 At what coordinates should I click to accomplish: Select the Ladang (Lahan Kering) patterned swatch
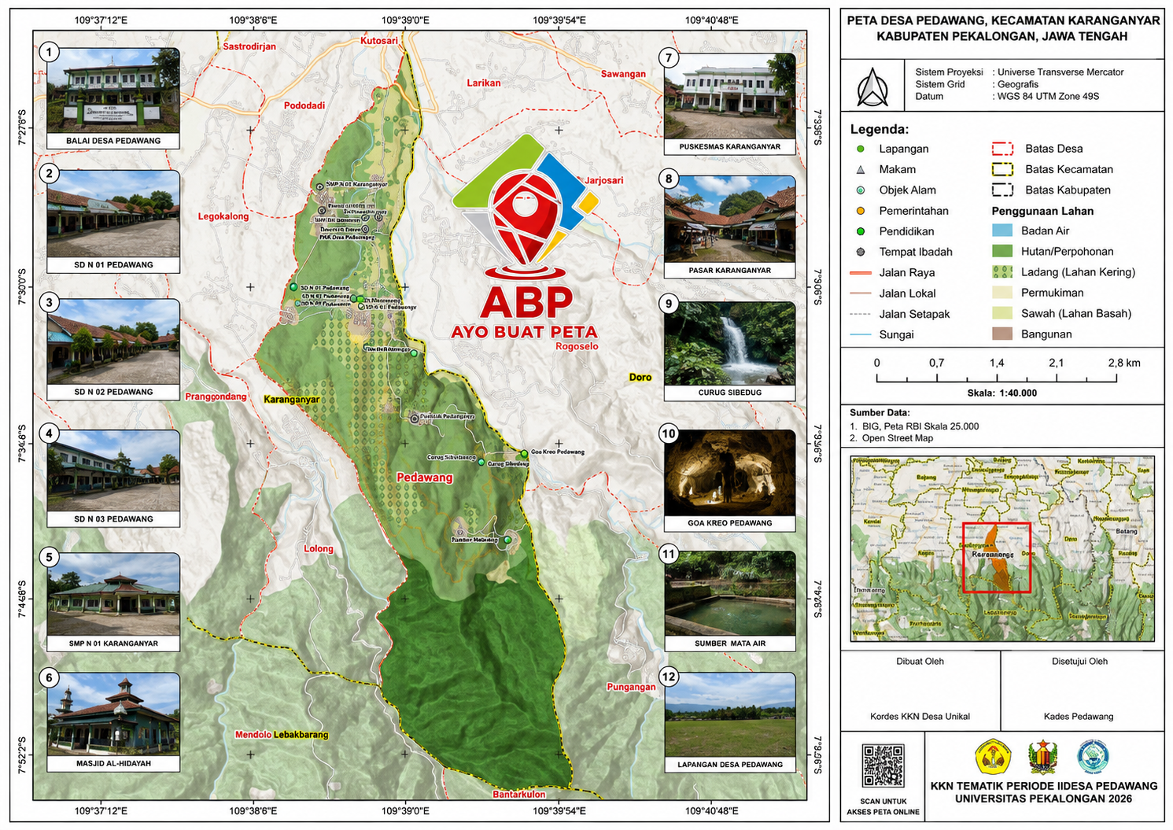pos(1002,271)
